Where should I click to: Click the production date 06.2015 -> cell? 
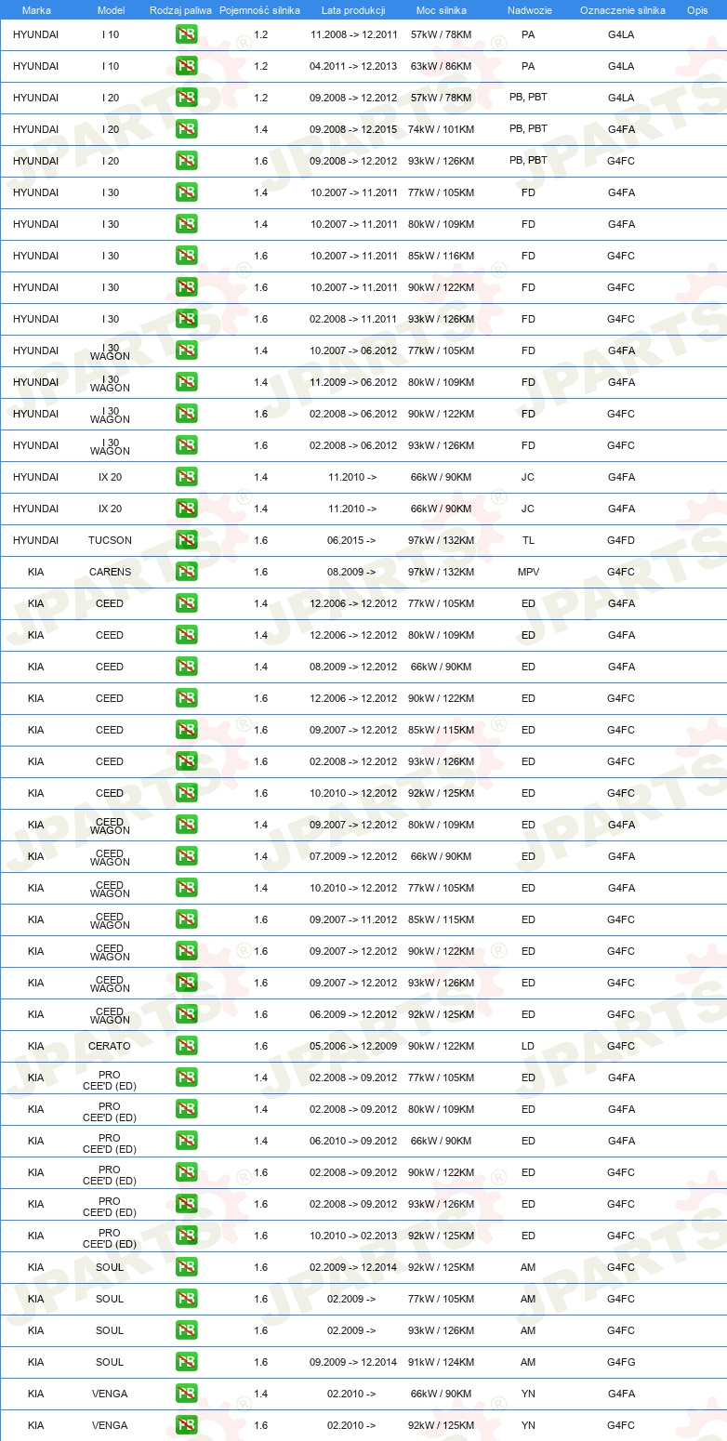pyautogui.click(x=351, y=540)
